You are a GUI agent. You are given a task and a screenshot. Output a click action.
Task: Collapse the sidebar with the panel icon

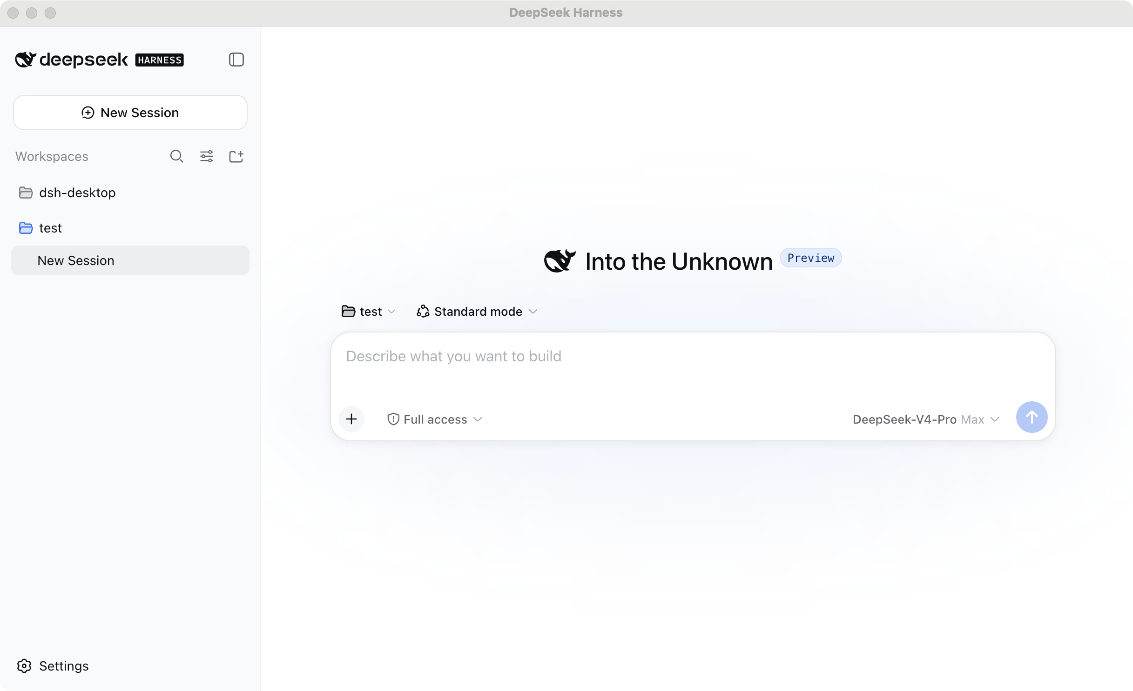point(236,60)
